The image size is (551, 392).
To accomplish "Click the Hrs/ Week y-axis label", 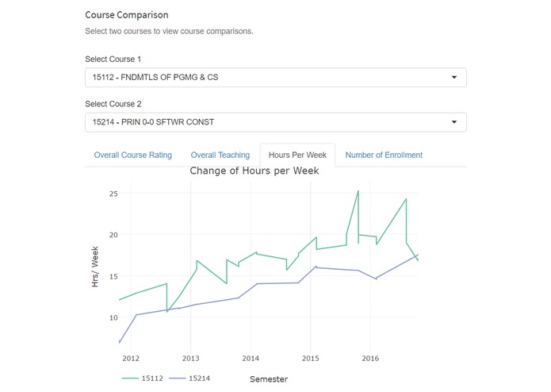I will pos(95,267).
